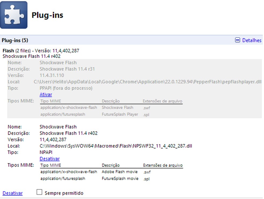Click the PPAPI (fora do processo) type text
Viewport: 264px width, 199px height.
(66, 88)
